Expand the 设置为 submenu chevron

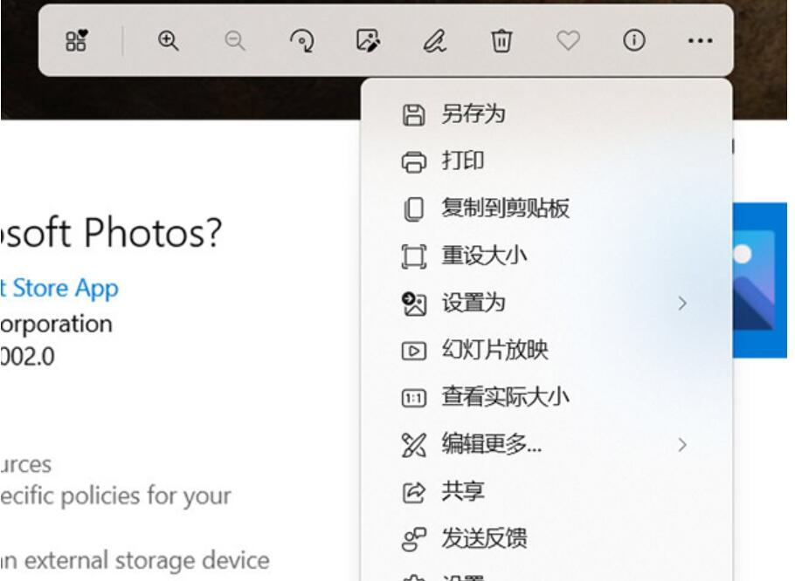coord(682,304)
